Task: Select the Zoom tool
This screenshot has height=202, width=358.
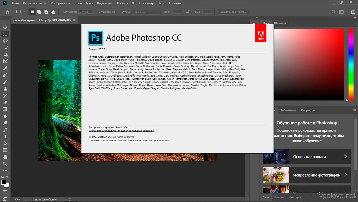Action: pos(5,164)
